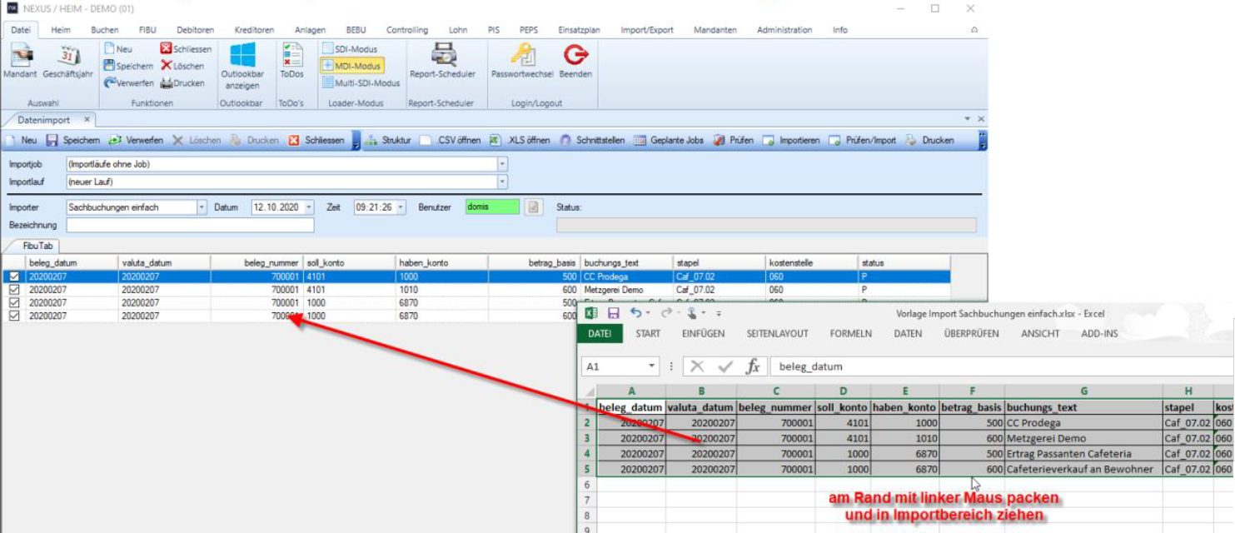Click the Importieren button in the toolbar
This screenshot has height=533, width=1235.
pyautogui.click(x=791, y=141)
